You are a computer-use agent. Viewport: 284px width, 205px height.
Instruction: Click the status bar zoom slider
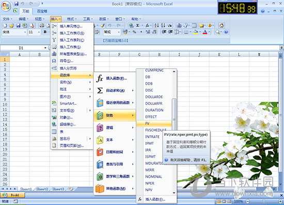(x=264, y=201)
